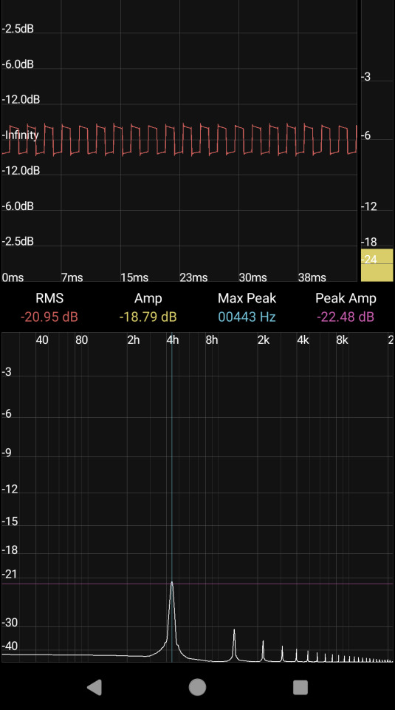Tap the -3 label on level meter scale
Viewport: 395px width, 710px height.
click(365, 77)
